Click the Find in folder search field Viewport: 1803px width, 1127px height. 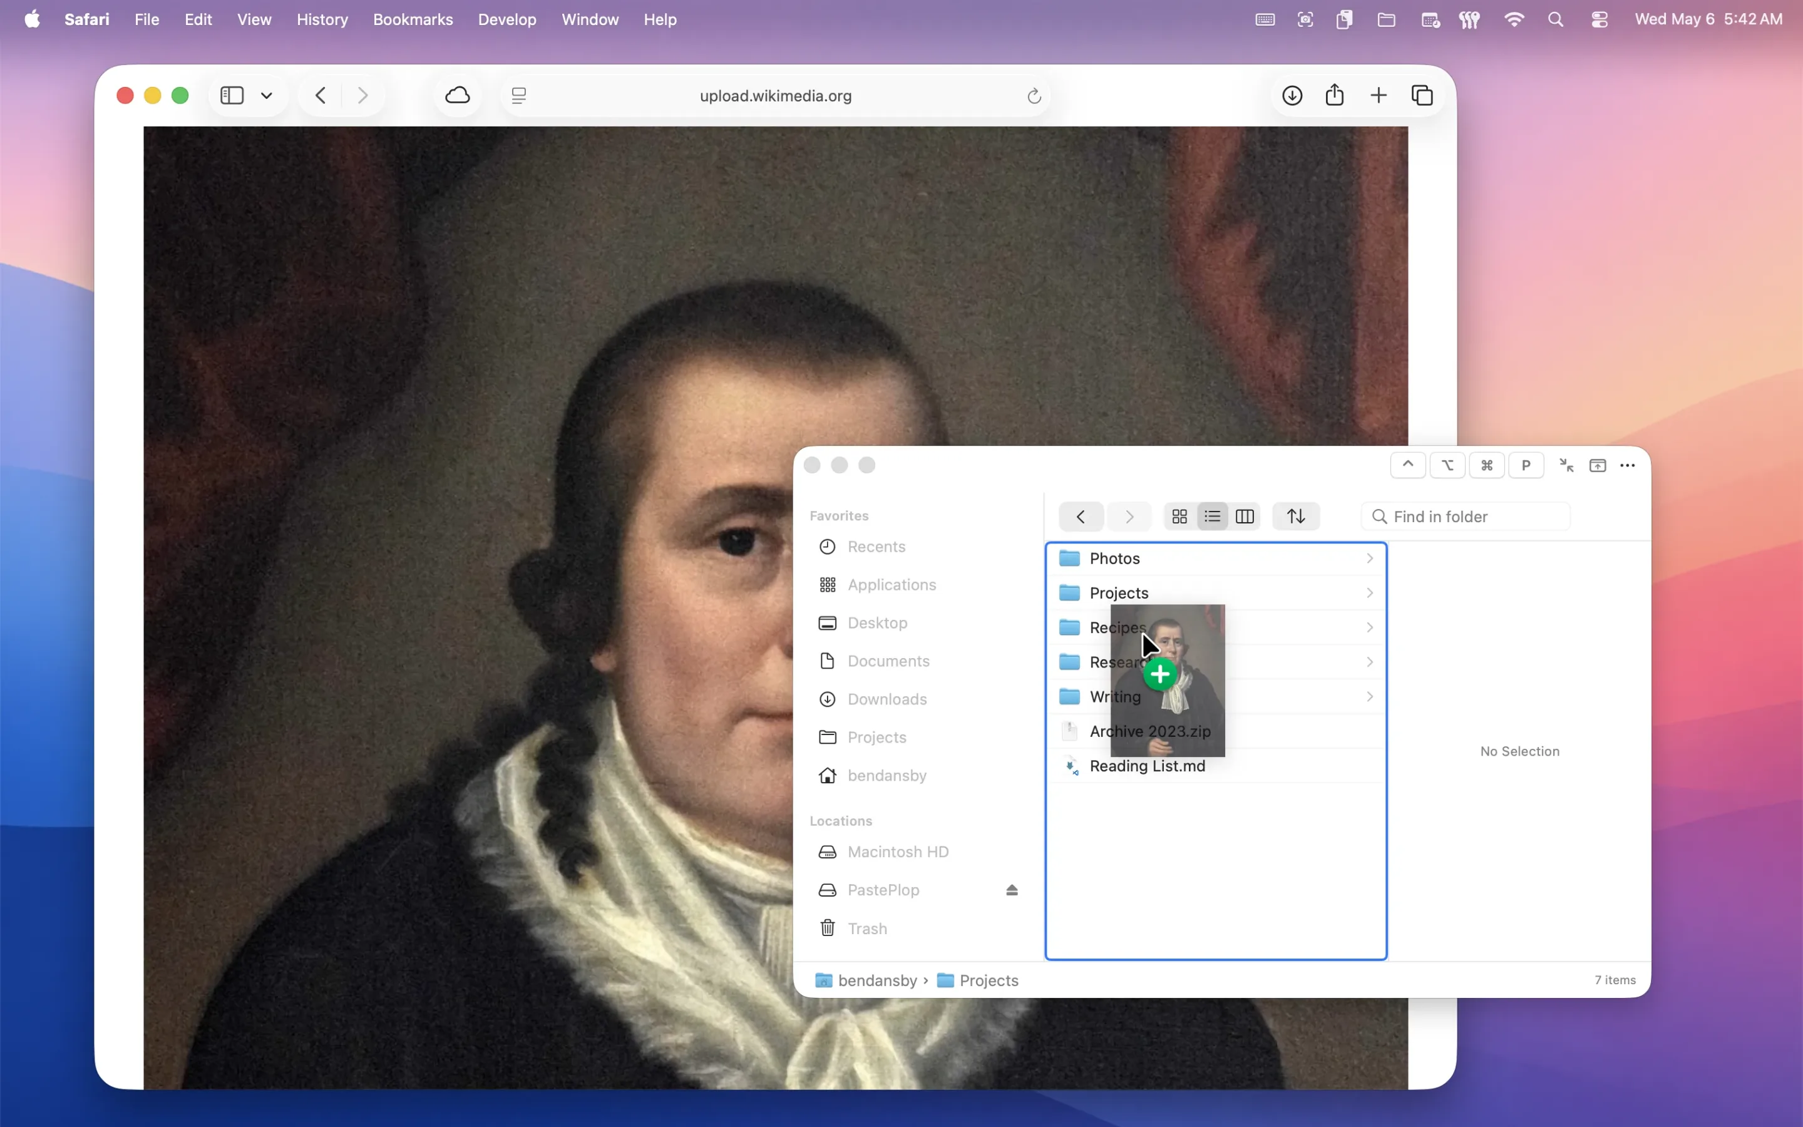[x=1466, y=517]
